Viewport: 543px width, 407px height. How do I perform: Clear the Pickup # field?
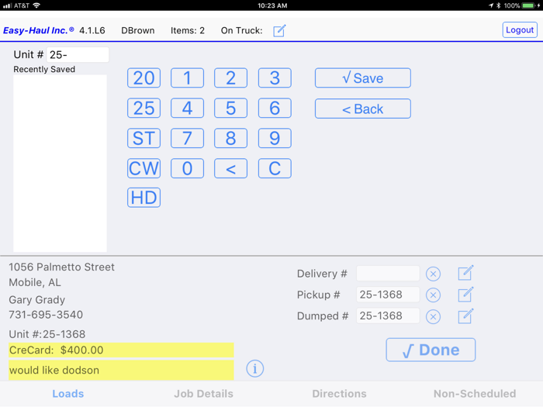point(433,295)
